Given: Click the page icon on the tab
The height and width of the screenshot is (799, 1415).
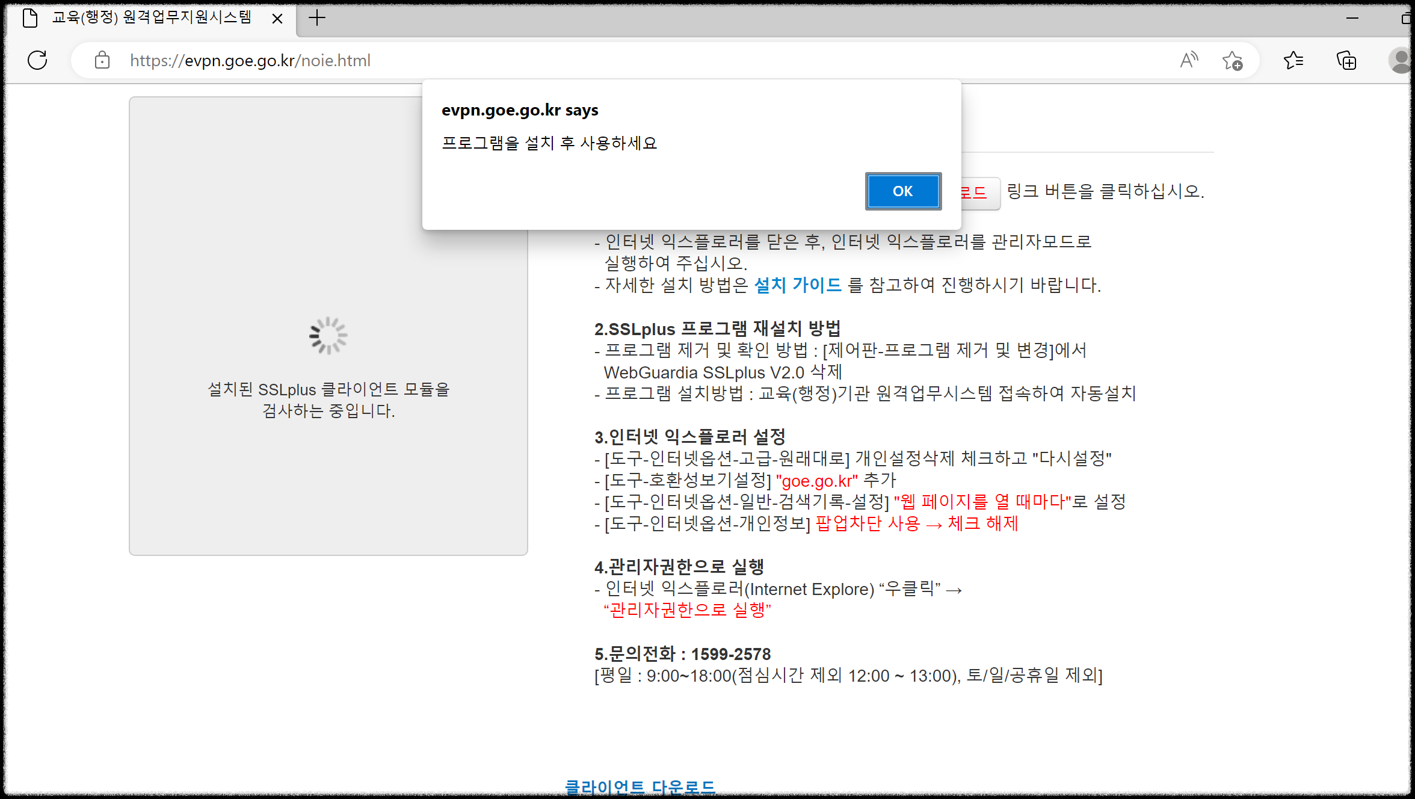Looking at the screenshot, I should coord(30,18).
